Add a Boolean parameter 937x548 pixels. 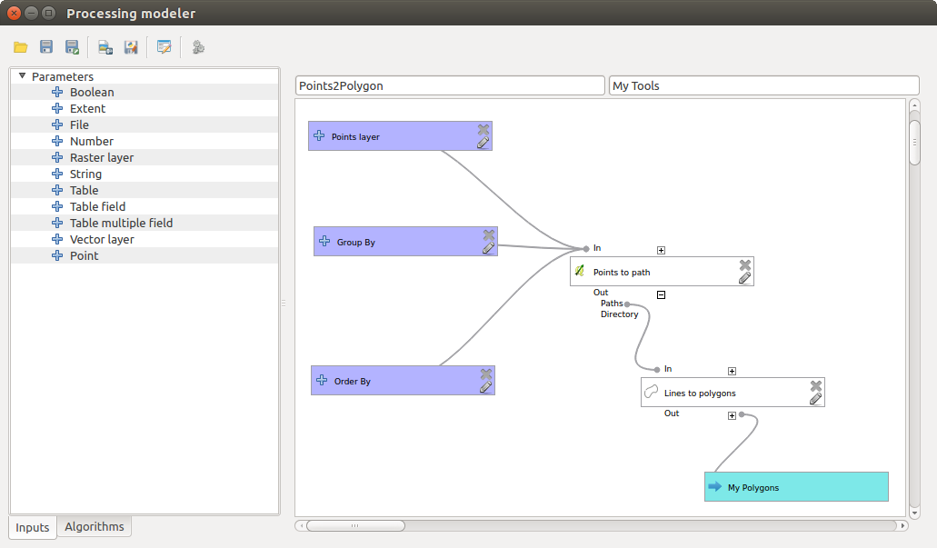[x=93, y=92]
